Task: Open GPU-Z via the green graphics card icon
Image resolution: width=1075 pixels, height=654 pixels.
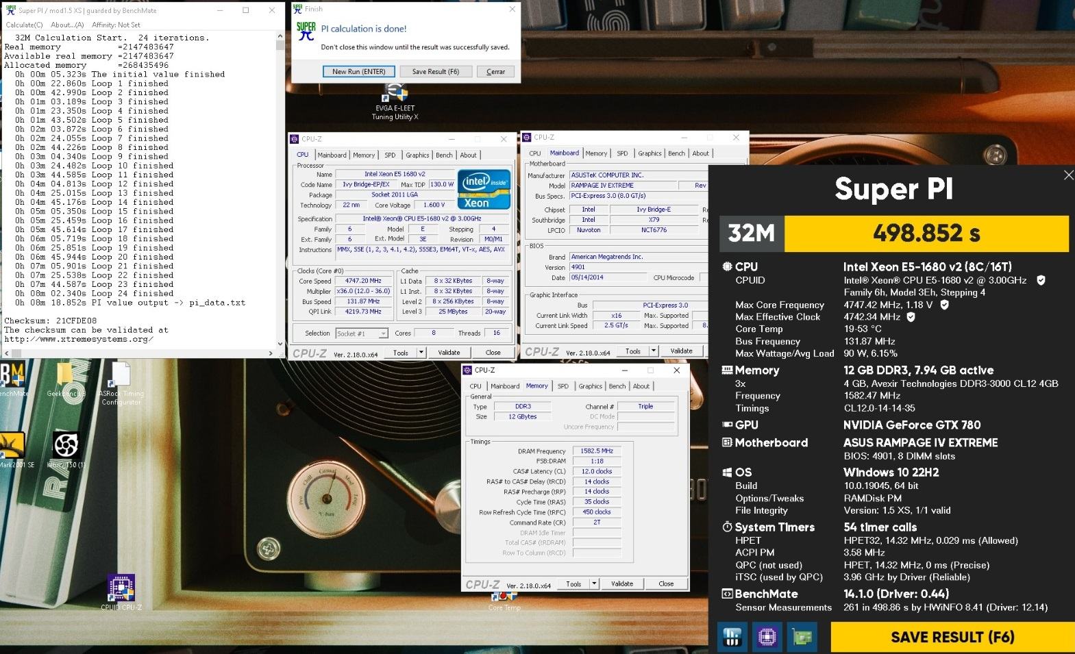Action: [x=802, y=638]
